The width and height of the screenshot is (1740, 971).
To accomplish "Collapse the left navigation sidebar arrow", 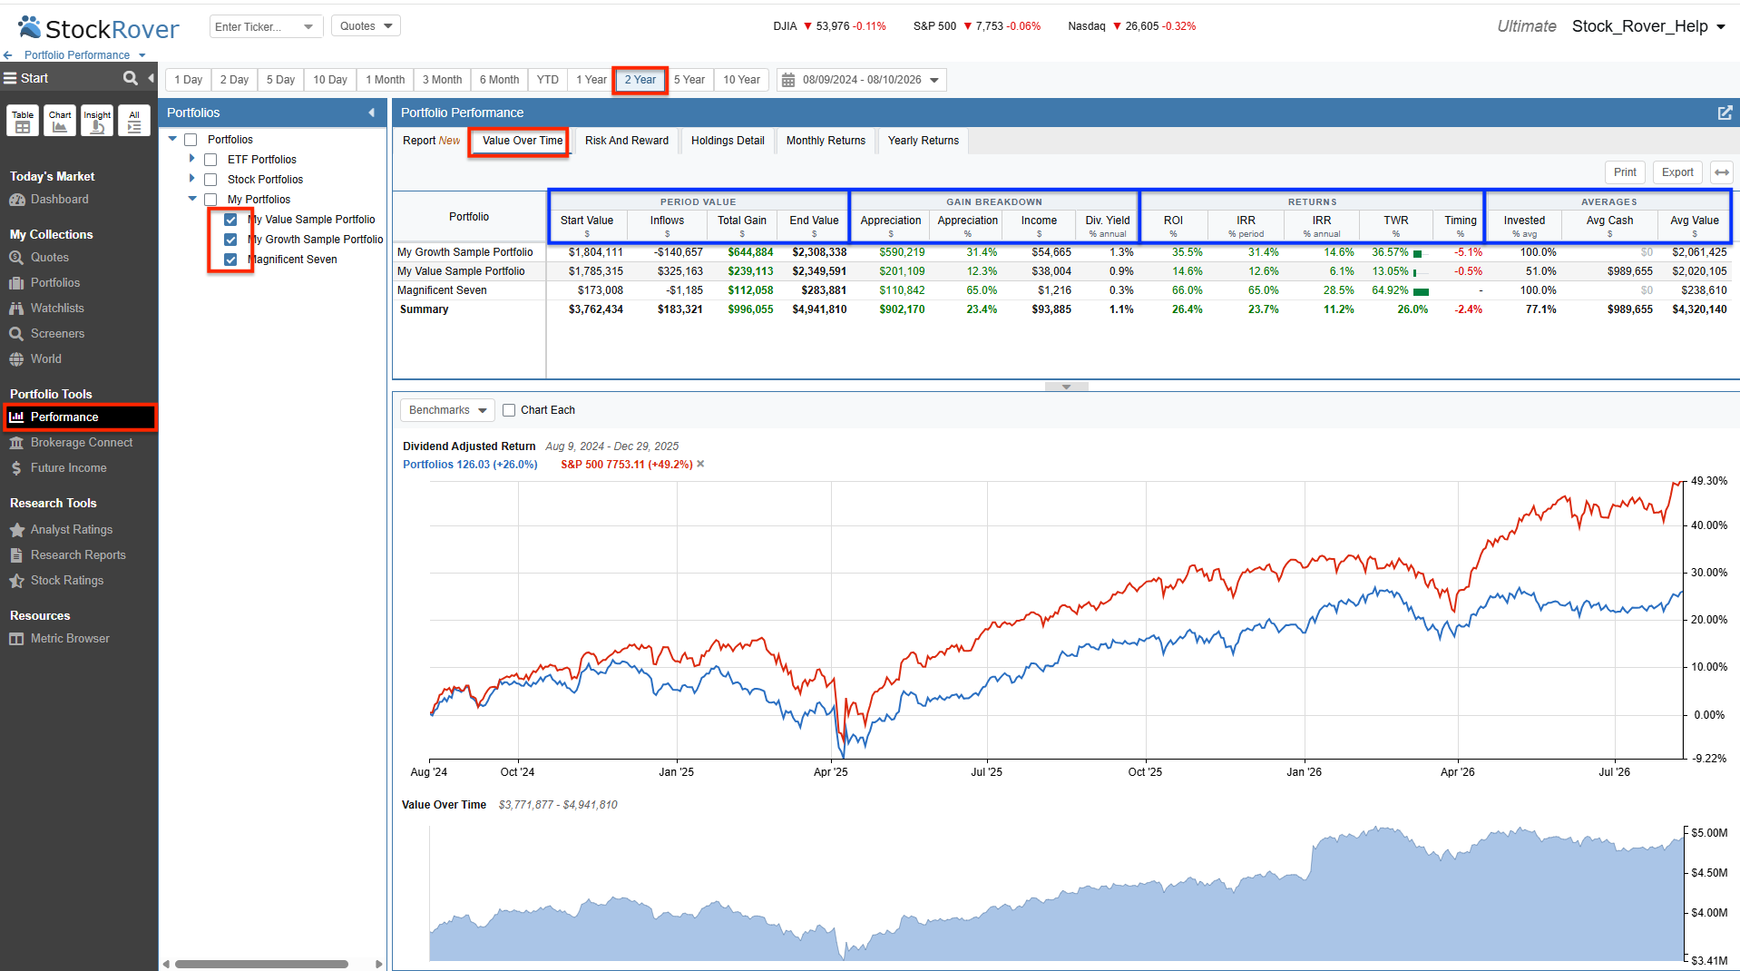I will tap(152, 78).
